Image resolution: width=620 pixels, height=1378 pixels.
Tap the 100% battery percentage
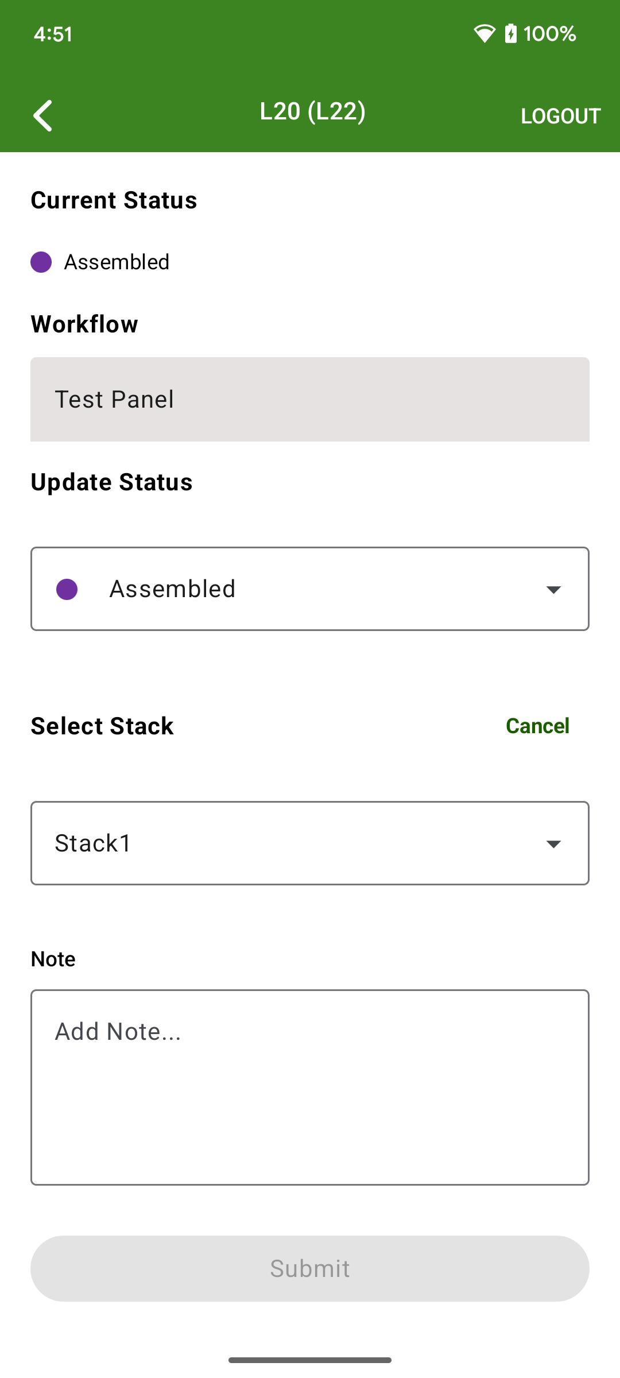pos(549,34)
